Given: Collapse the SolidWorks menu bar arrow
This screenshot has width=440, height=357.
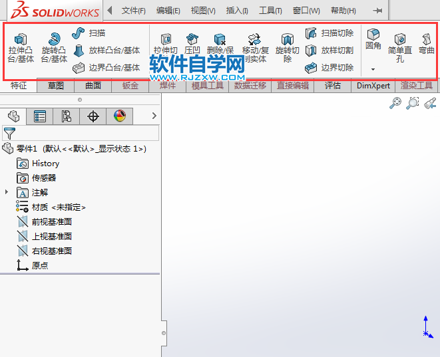Looking at the screenshot, I should pyautogui.click(x=110, y=11).
